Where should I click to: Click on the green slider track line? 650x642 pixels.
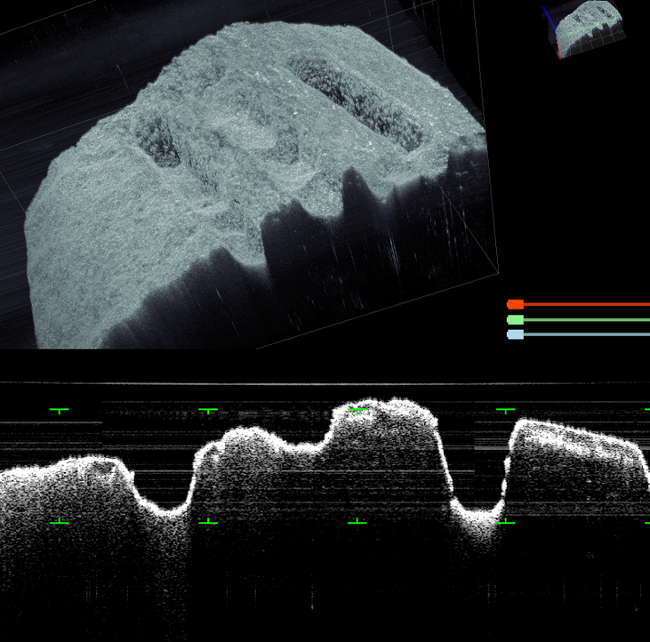pyautogui.click(x=587, y=319)
